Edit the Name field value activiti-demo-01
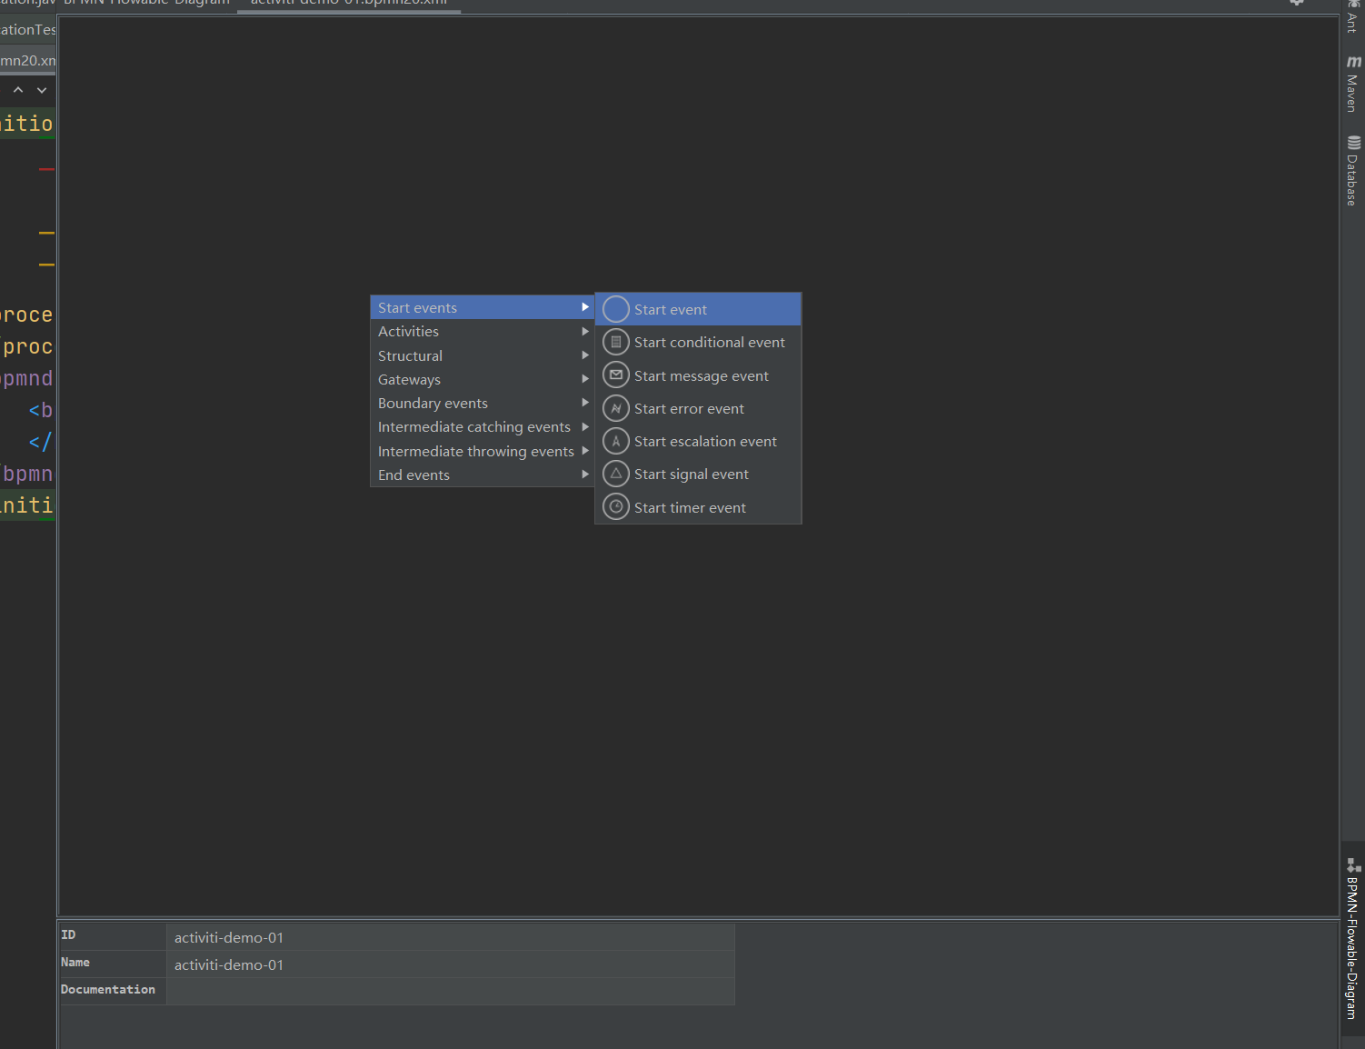 point(451,964)
